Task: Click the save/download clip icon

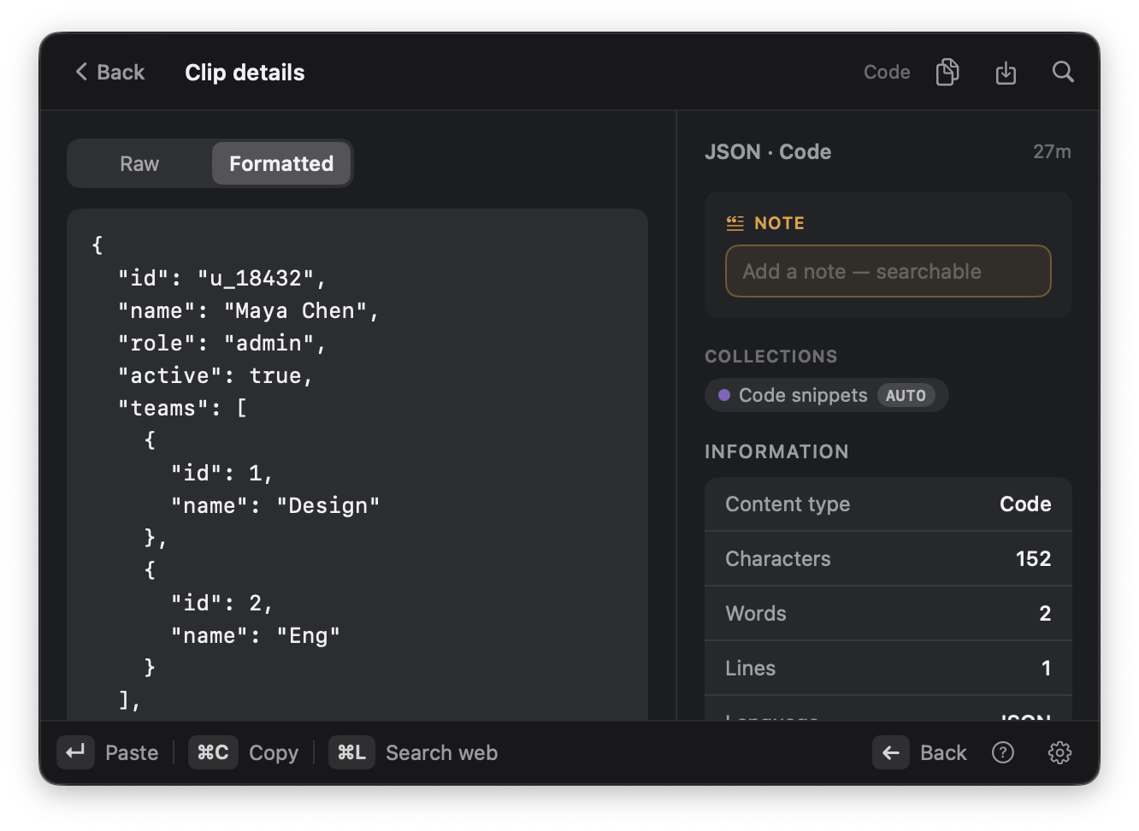Action: (1006, 73)
